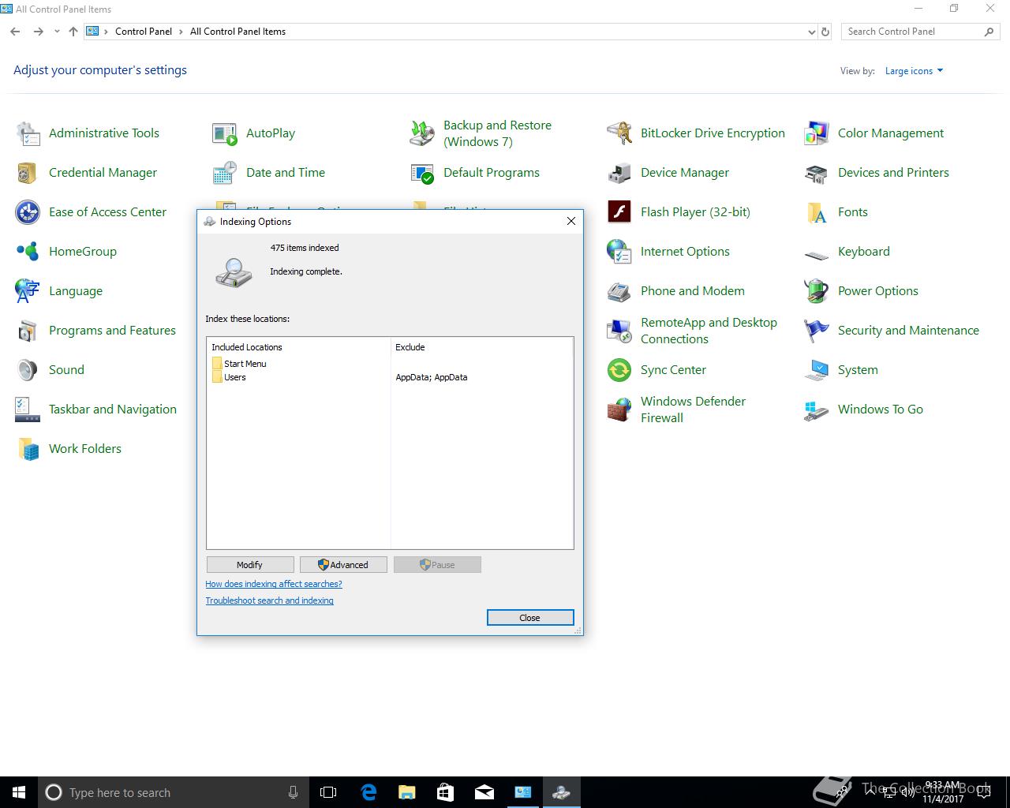
Task: Open Device Manager icon
Action: [x=619, y=173]
